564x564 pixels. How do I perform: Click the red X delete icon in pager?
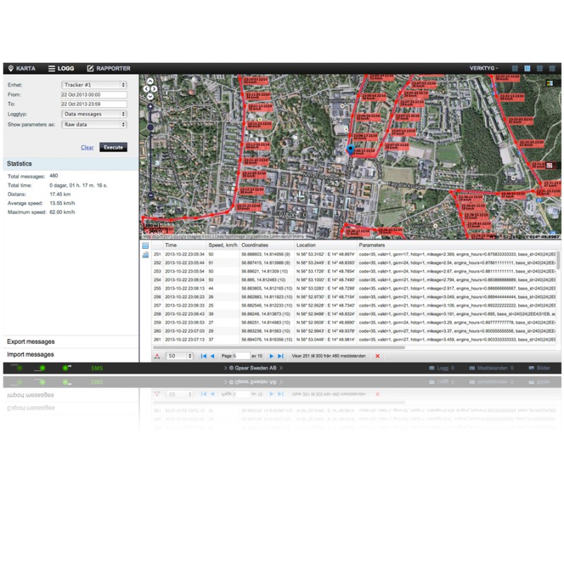(377, 356)
